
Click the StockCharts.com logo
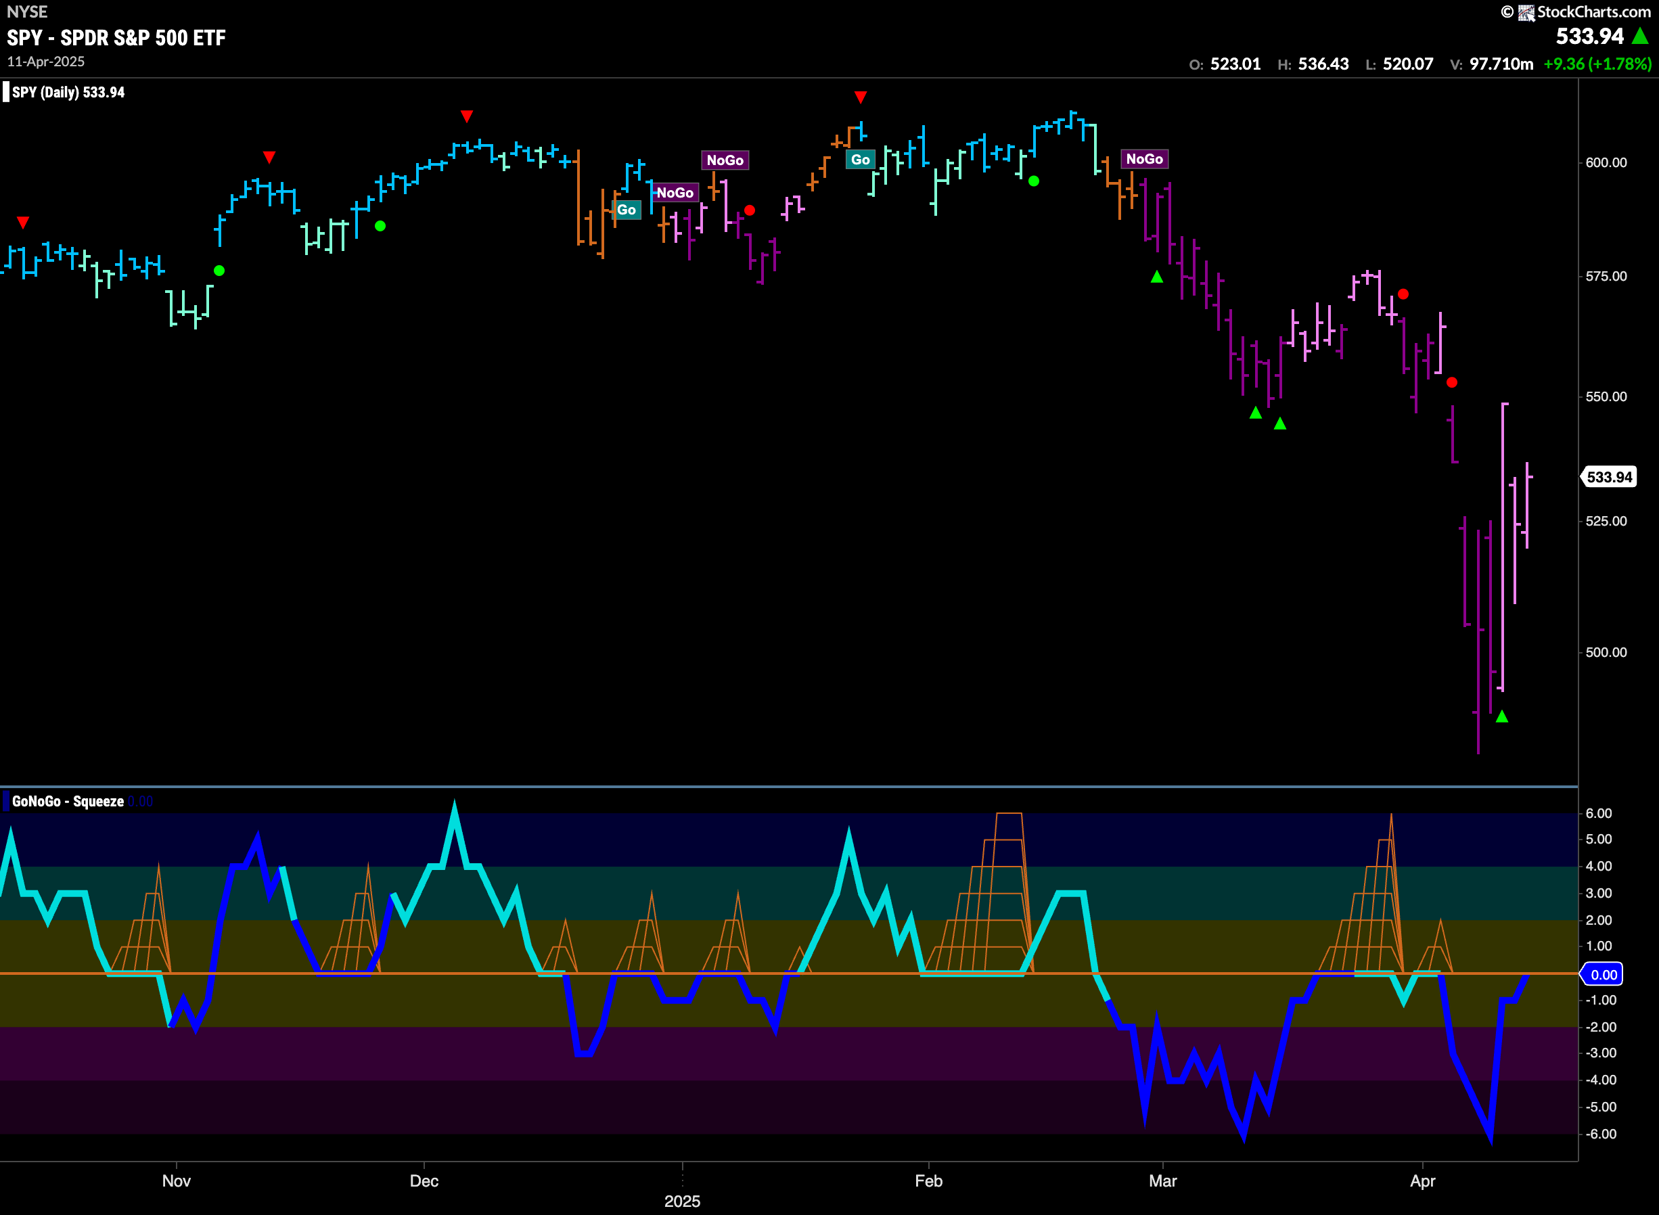(x=1577, y=12)
